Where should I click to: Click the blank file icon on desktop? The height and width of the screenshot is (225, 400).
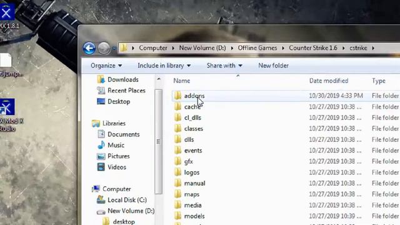tap(6, 61)
